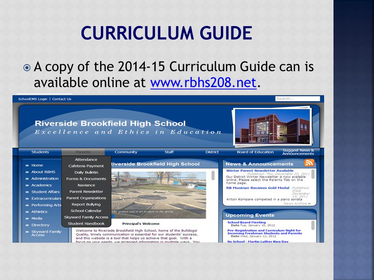Open the Contact Us link
374x280 pixels.
(62, 99)
